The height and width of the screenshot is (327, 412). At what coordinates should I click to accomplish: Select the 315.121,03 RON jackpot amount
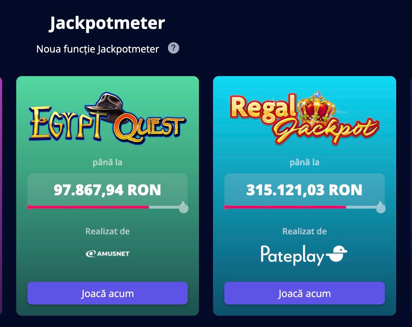(304, 190)
